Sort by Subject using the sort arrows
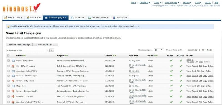 click(66, 55)
